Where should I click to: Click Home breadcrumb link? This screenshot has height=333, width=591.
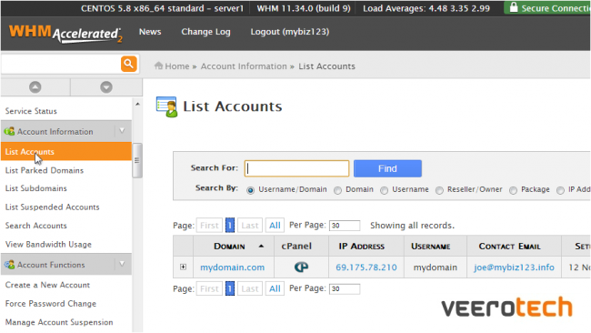coord(176,66)
